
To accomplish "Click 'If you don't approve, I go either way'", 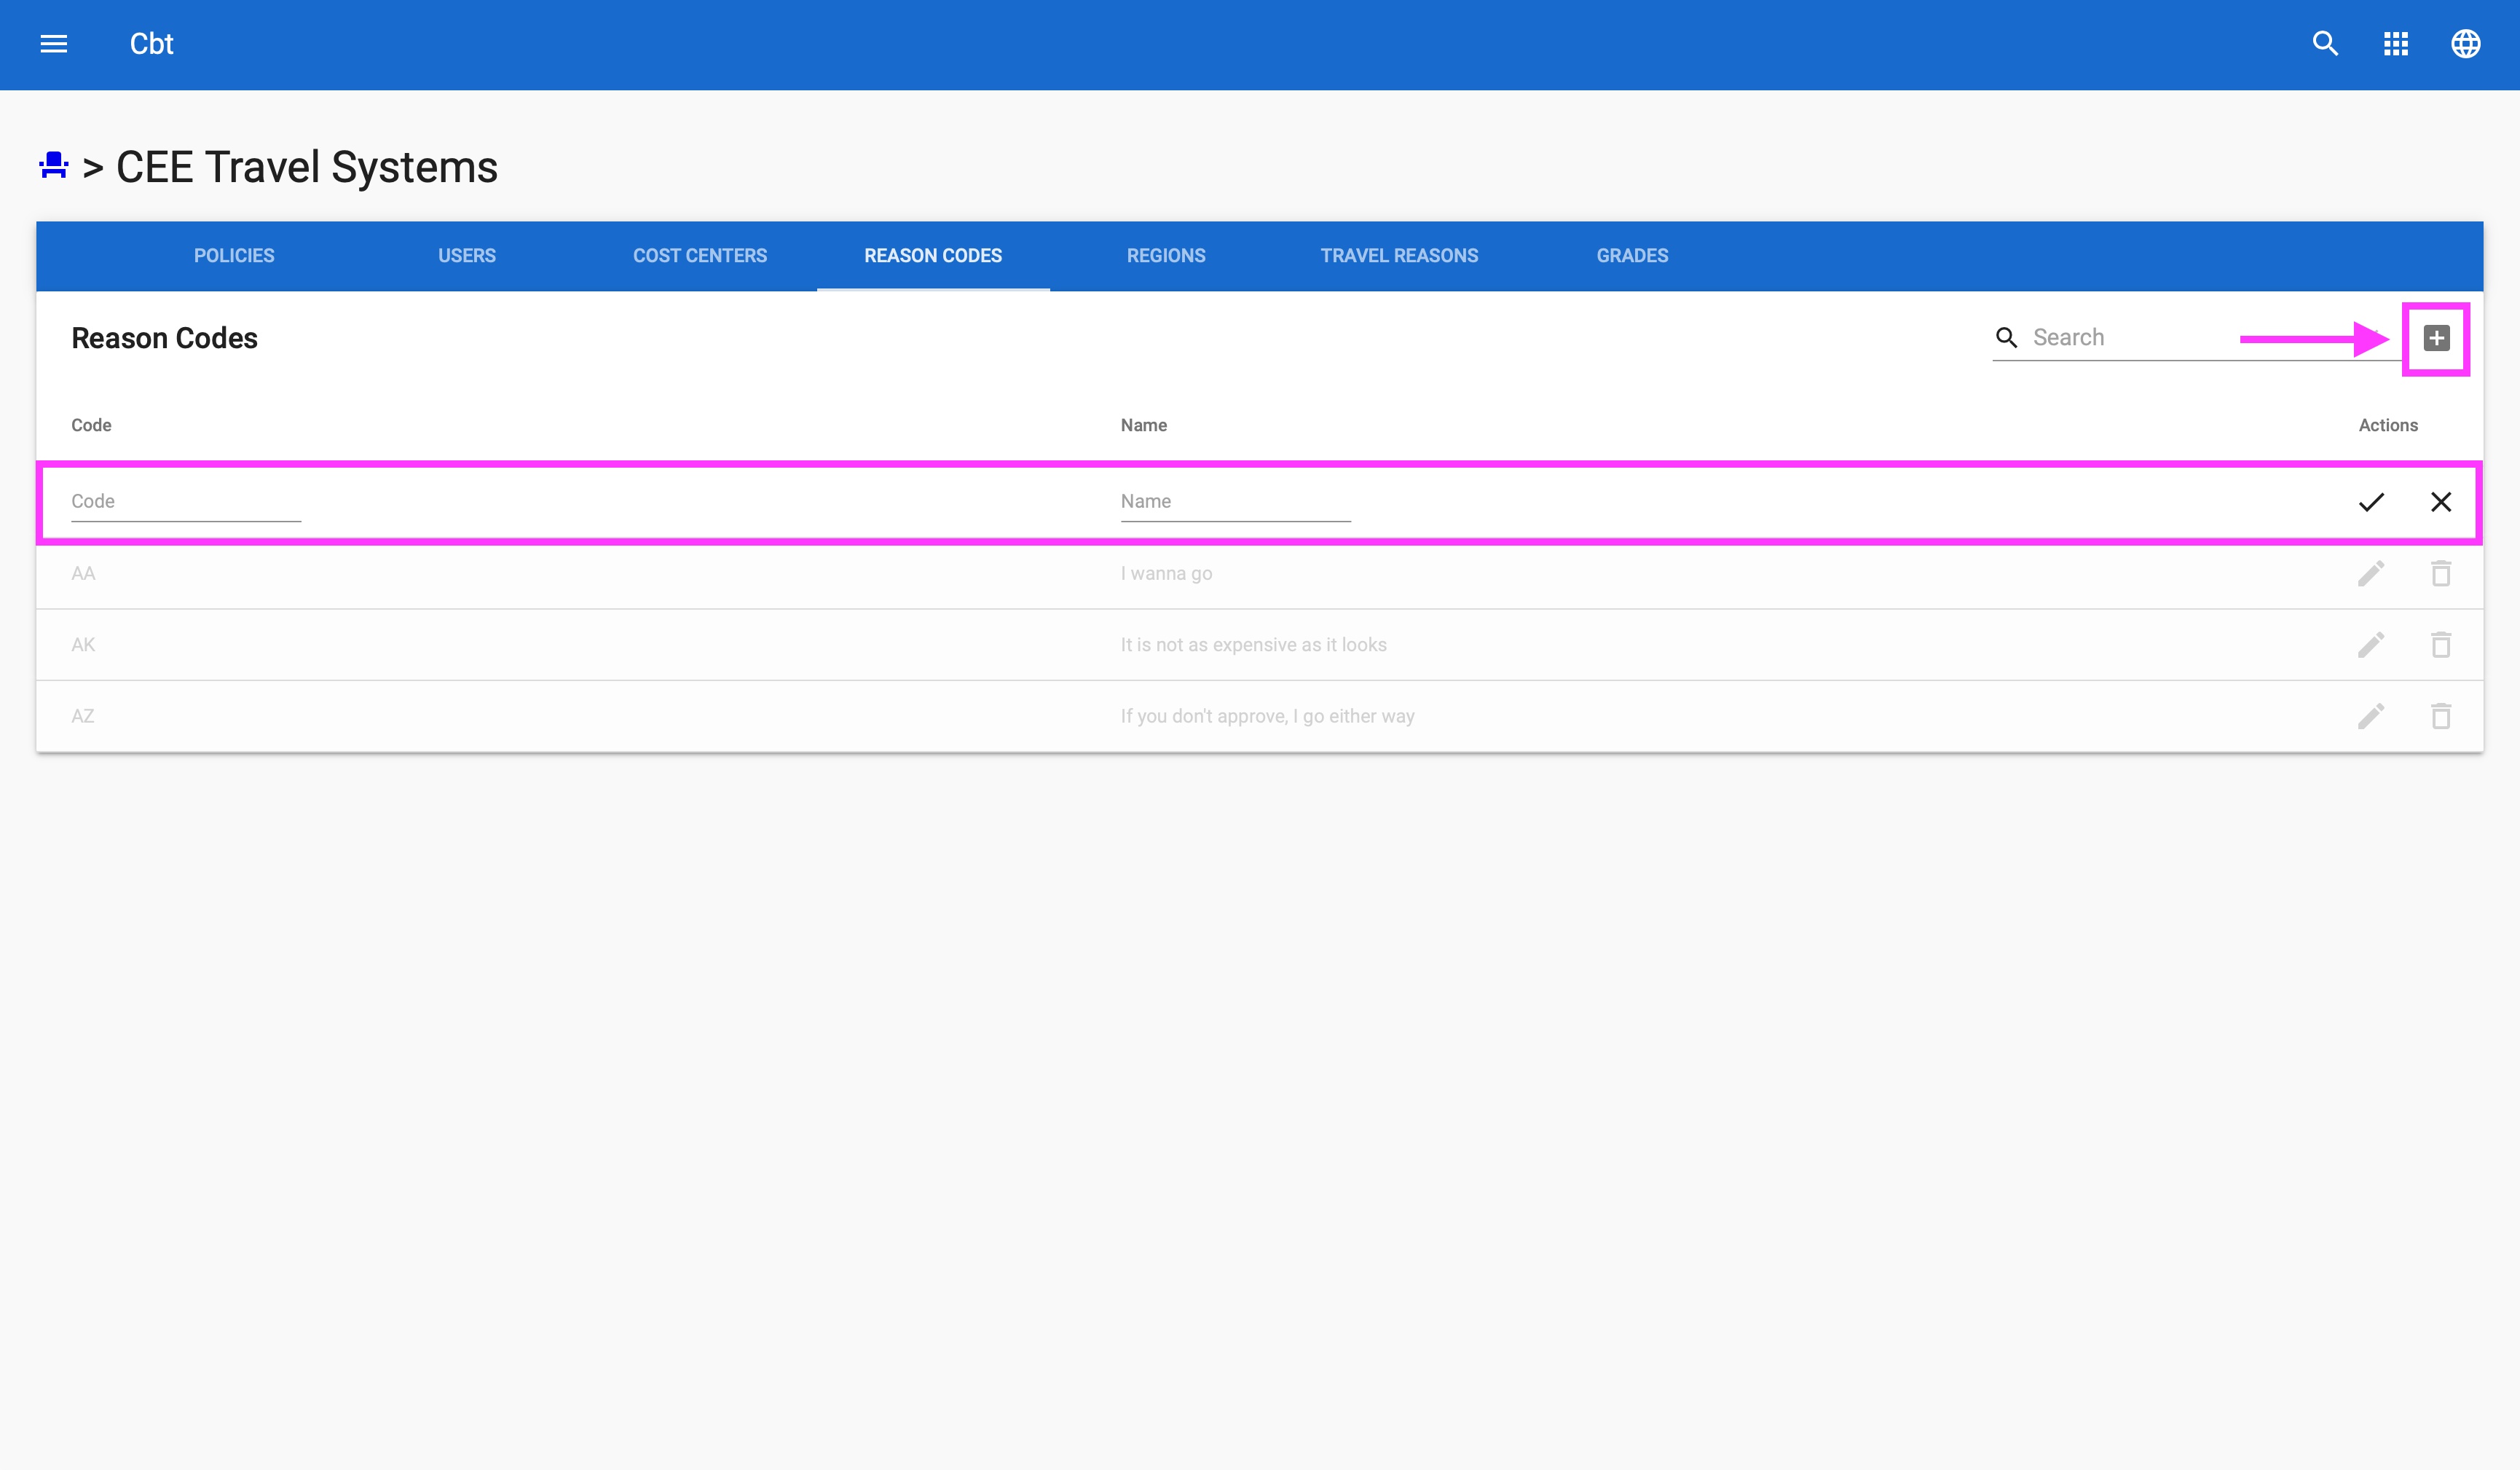I will pos(1267,716).
